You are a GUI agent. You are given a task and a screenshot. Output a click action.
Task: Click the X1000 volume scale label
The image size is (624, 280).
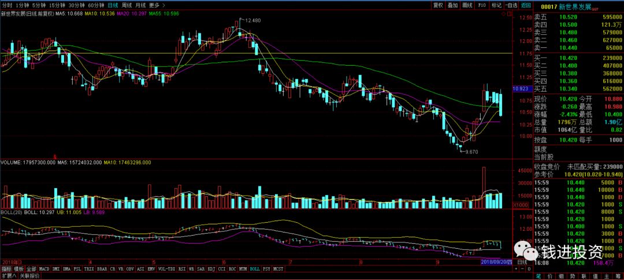(x=521, y=205)
